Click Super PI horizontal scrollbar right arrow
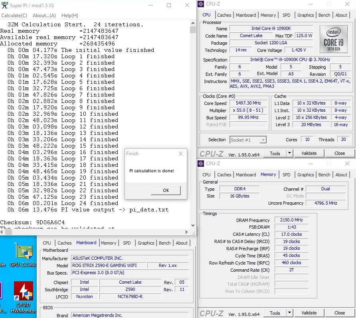The height and width of the screenshot is (318, 356). pos(186,232)
